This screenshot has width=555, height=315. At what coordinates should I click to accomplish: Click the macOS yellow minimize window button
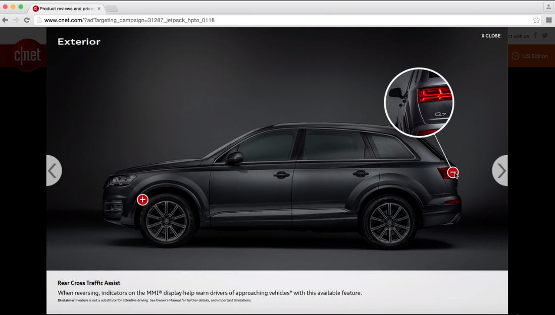click(13, 7)
